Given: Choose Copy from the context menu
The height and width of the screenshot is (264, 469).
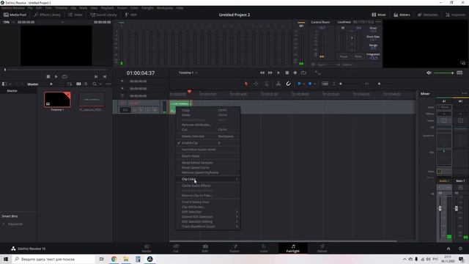Looking at the screenshot, I should point(208,110).
